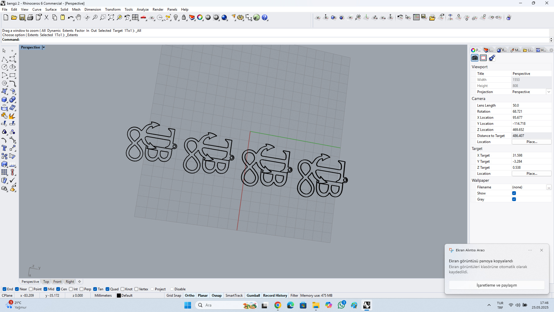This screenshot has height=312, width=554.
Task: Click the Zoom Extents toolbar icon
Action: point(111,18)
